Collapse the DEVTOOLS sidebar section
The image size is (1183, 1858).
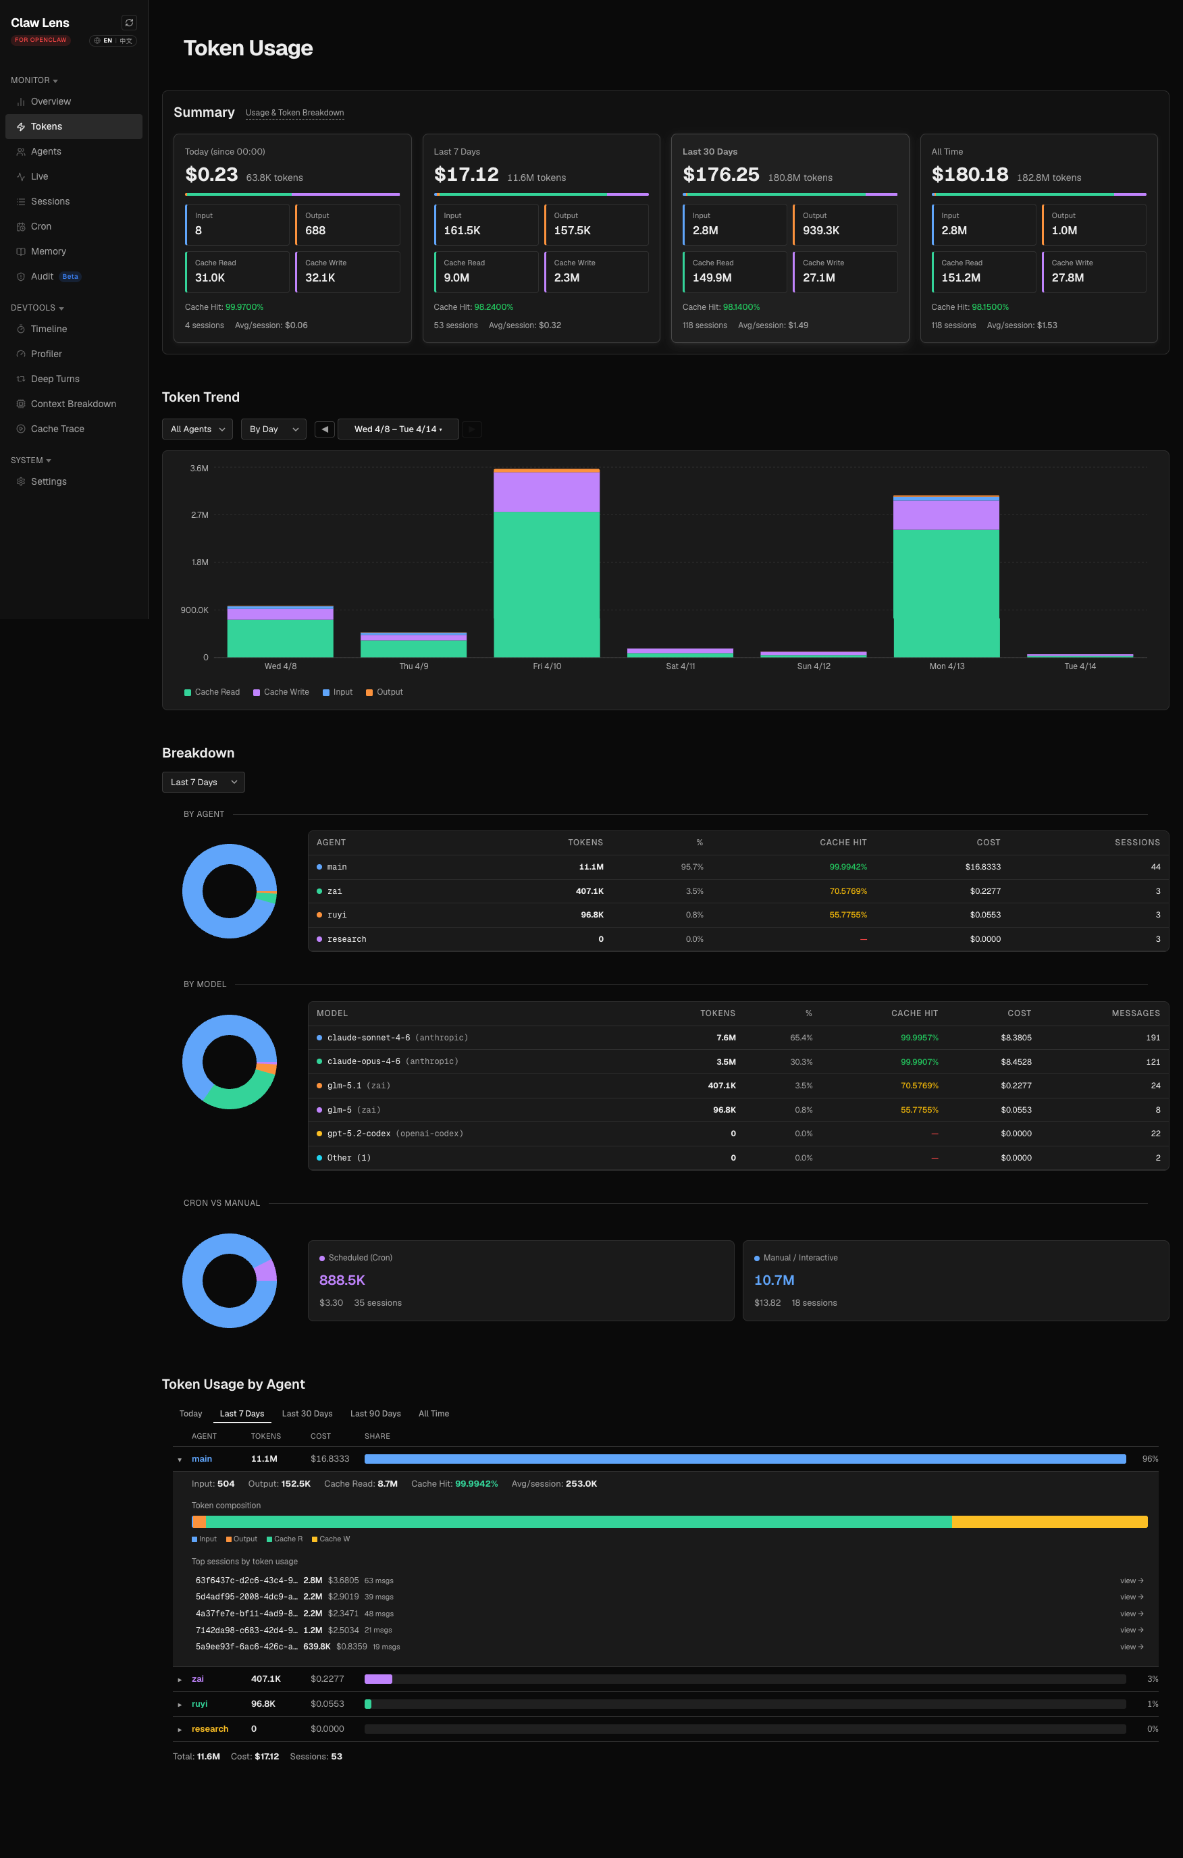click(37, 308)
